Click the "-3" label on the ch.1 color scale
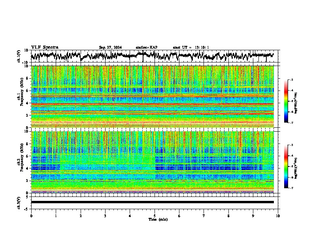 pos(291,80)
